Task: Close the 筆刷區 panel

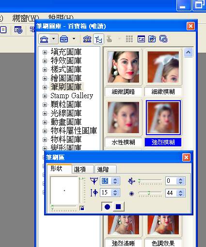Action: (186, 158)
